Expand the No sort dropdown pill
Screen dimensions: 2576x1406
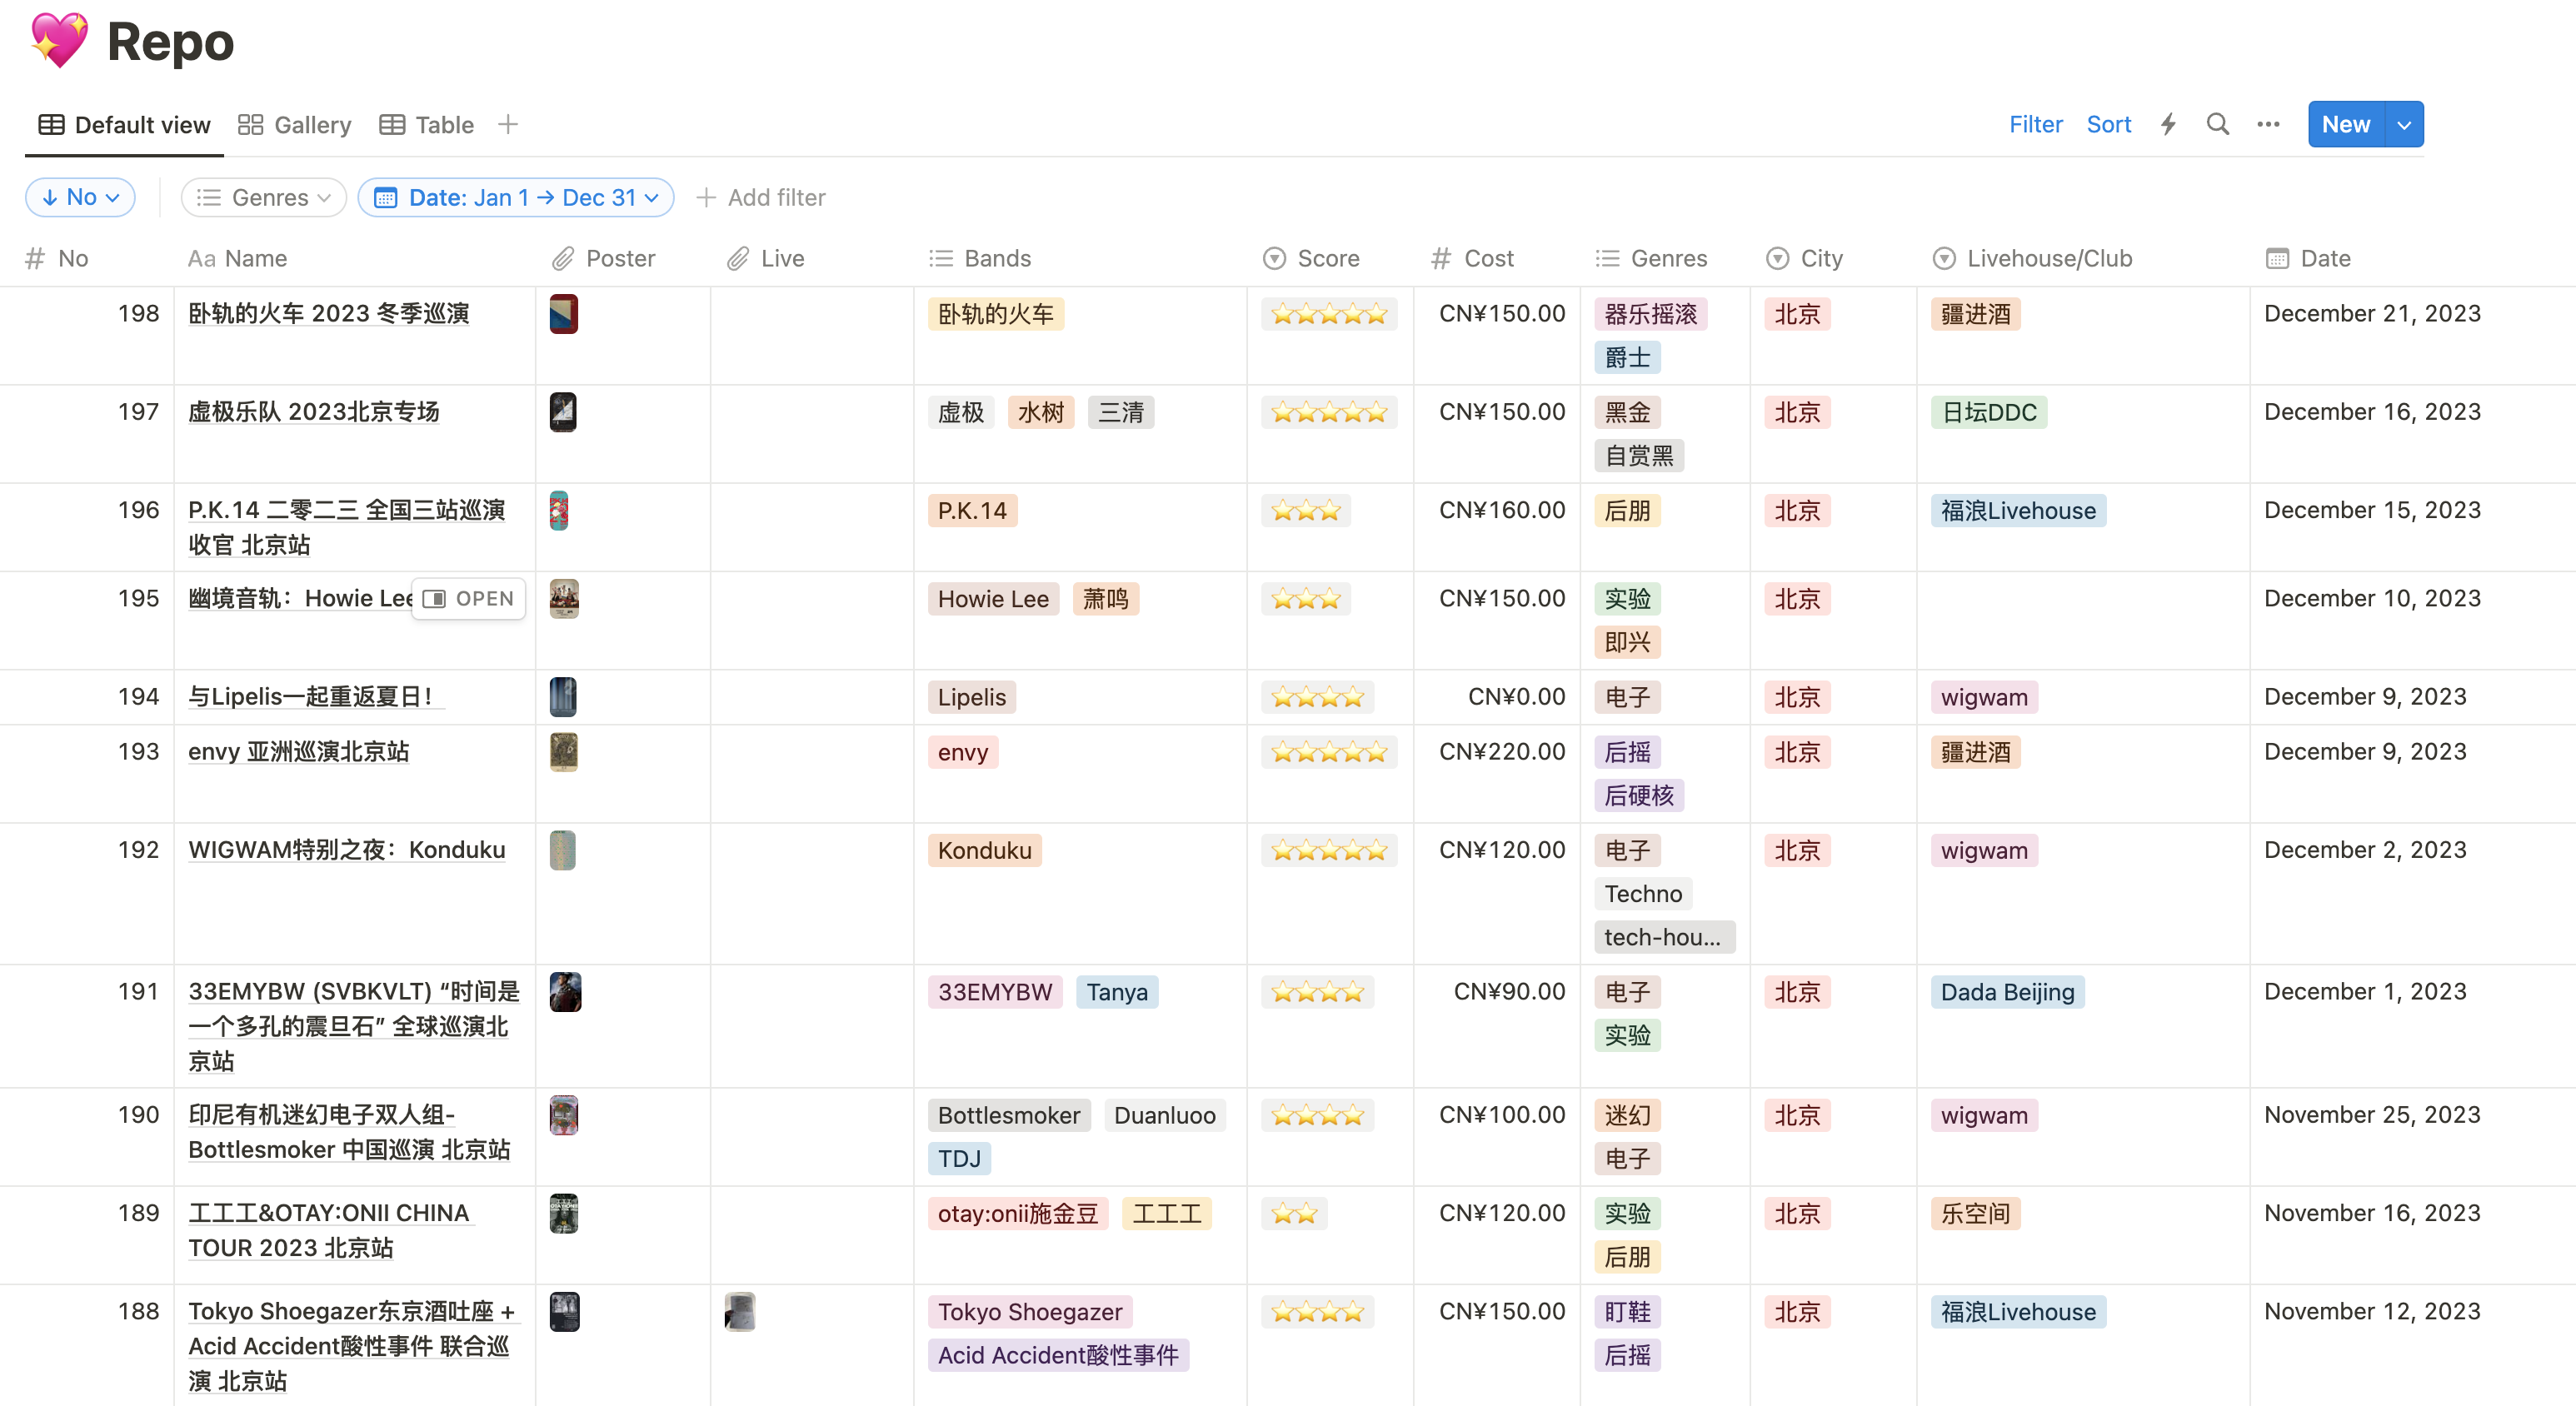point(80,197)
